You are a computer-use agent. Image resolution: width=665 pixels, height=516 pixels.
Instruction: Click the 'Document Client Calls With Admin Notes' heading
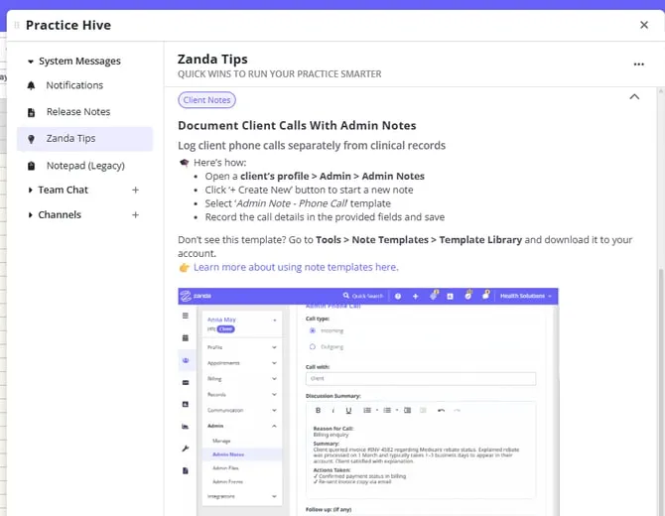(297, 125)
